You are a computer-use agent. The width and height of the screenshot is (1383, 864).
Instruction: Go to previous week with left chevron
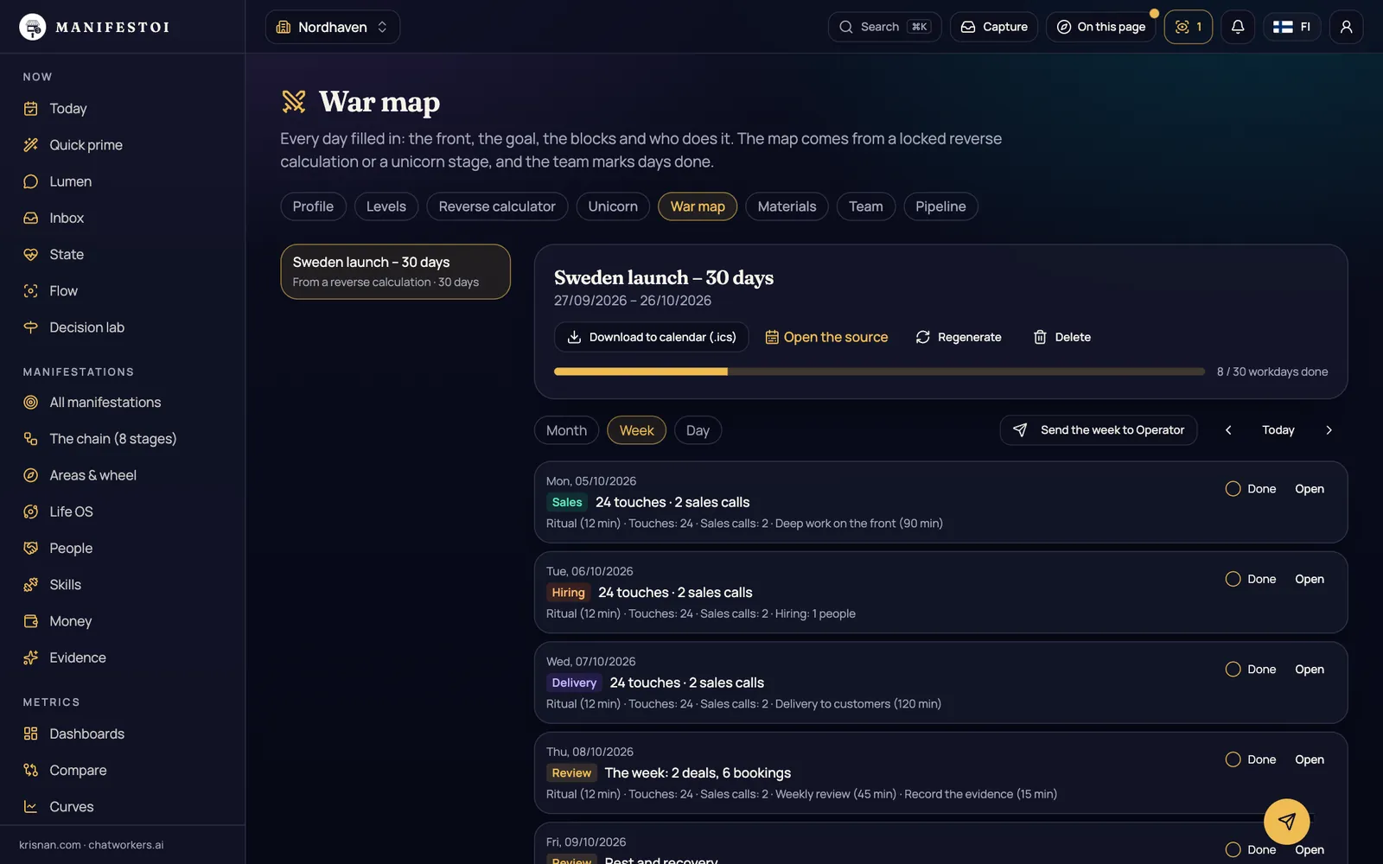(x=1228, y=430)
